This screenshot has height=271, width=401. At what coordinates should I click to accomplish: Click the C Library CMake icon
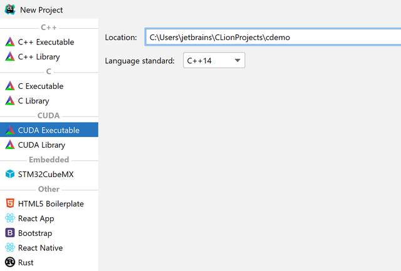[10, 101]
